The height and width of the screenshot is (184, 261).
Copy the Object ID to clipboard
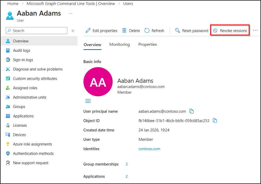pos(215,120)
